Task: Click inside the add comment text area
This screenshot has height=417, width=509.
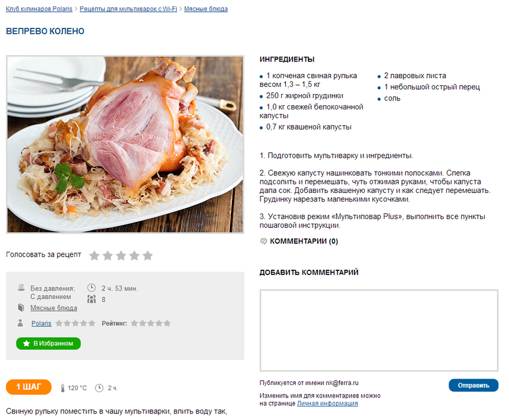Action: 379,331
